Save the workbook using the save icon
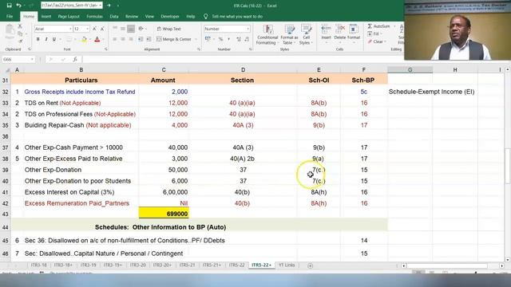Viewport: 511px width, 287px height. pos(9,6)
